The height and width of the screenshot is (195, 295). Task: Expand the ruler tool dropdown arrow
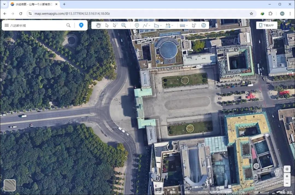[x=187, y=26]
